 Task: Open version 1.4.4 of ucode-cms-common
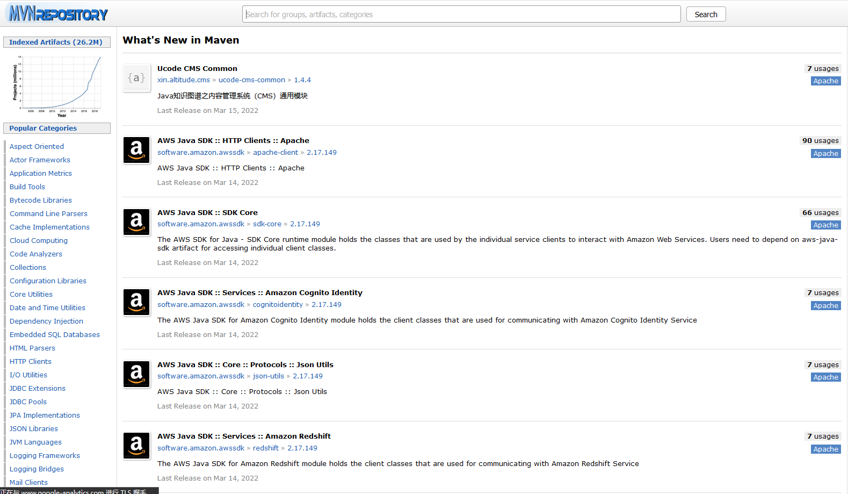(x=302, y=80)
